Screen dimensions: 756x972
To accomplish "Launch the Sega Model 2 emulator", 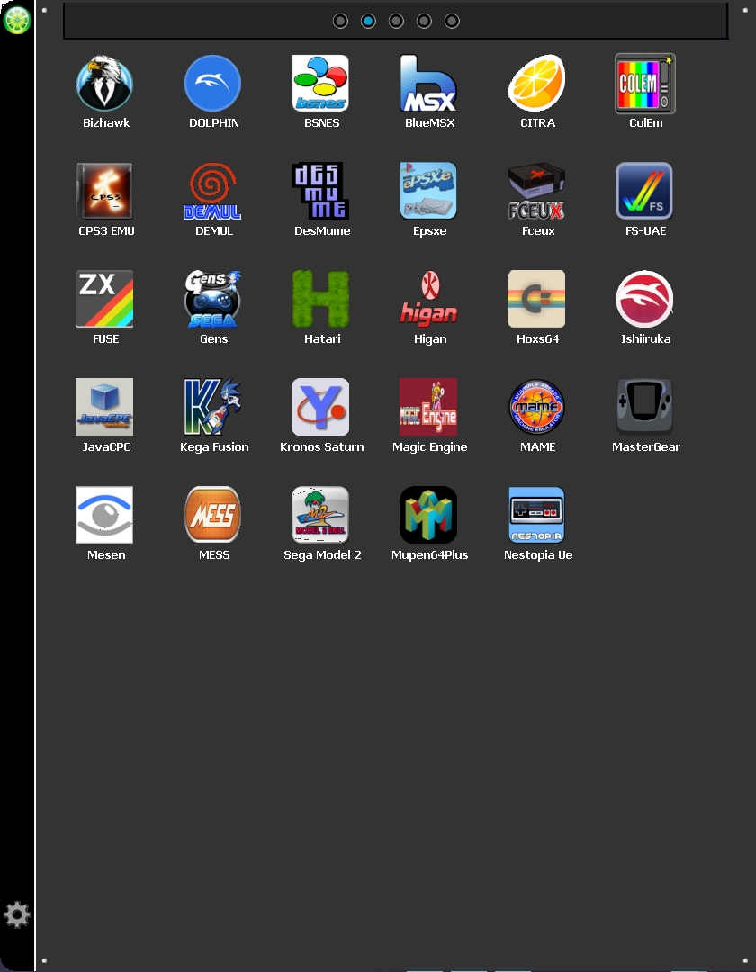I will coord(321,515).
